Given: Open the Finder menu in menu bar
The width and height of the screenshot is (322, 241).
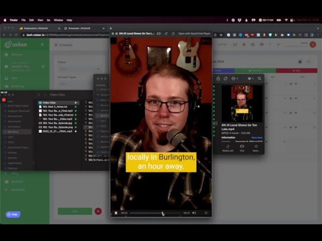Looking at the screenshot, I should click(14, 20).
